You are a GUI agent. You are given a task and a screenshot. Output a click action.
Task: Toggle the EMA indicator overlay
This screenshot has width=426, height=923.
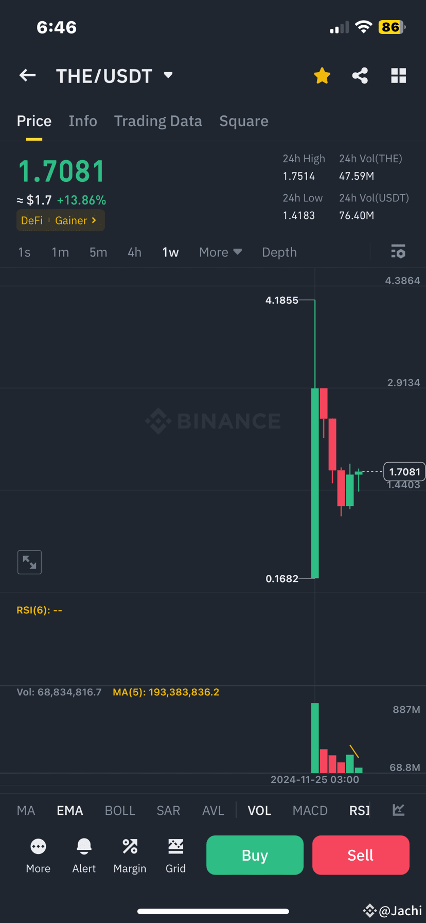pyautogui.click(x=69, y=810)
